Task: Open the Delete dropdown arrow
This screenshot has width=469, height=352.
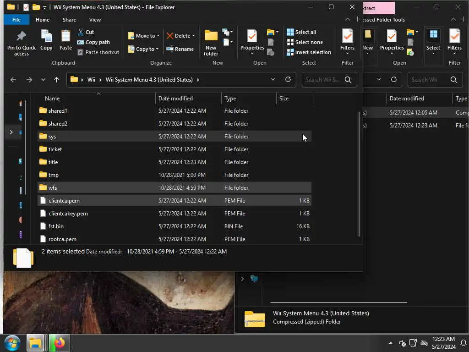Action: tap(194, 36)
